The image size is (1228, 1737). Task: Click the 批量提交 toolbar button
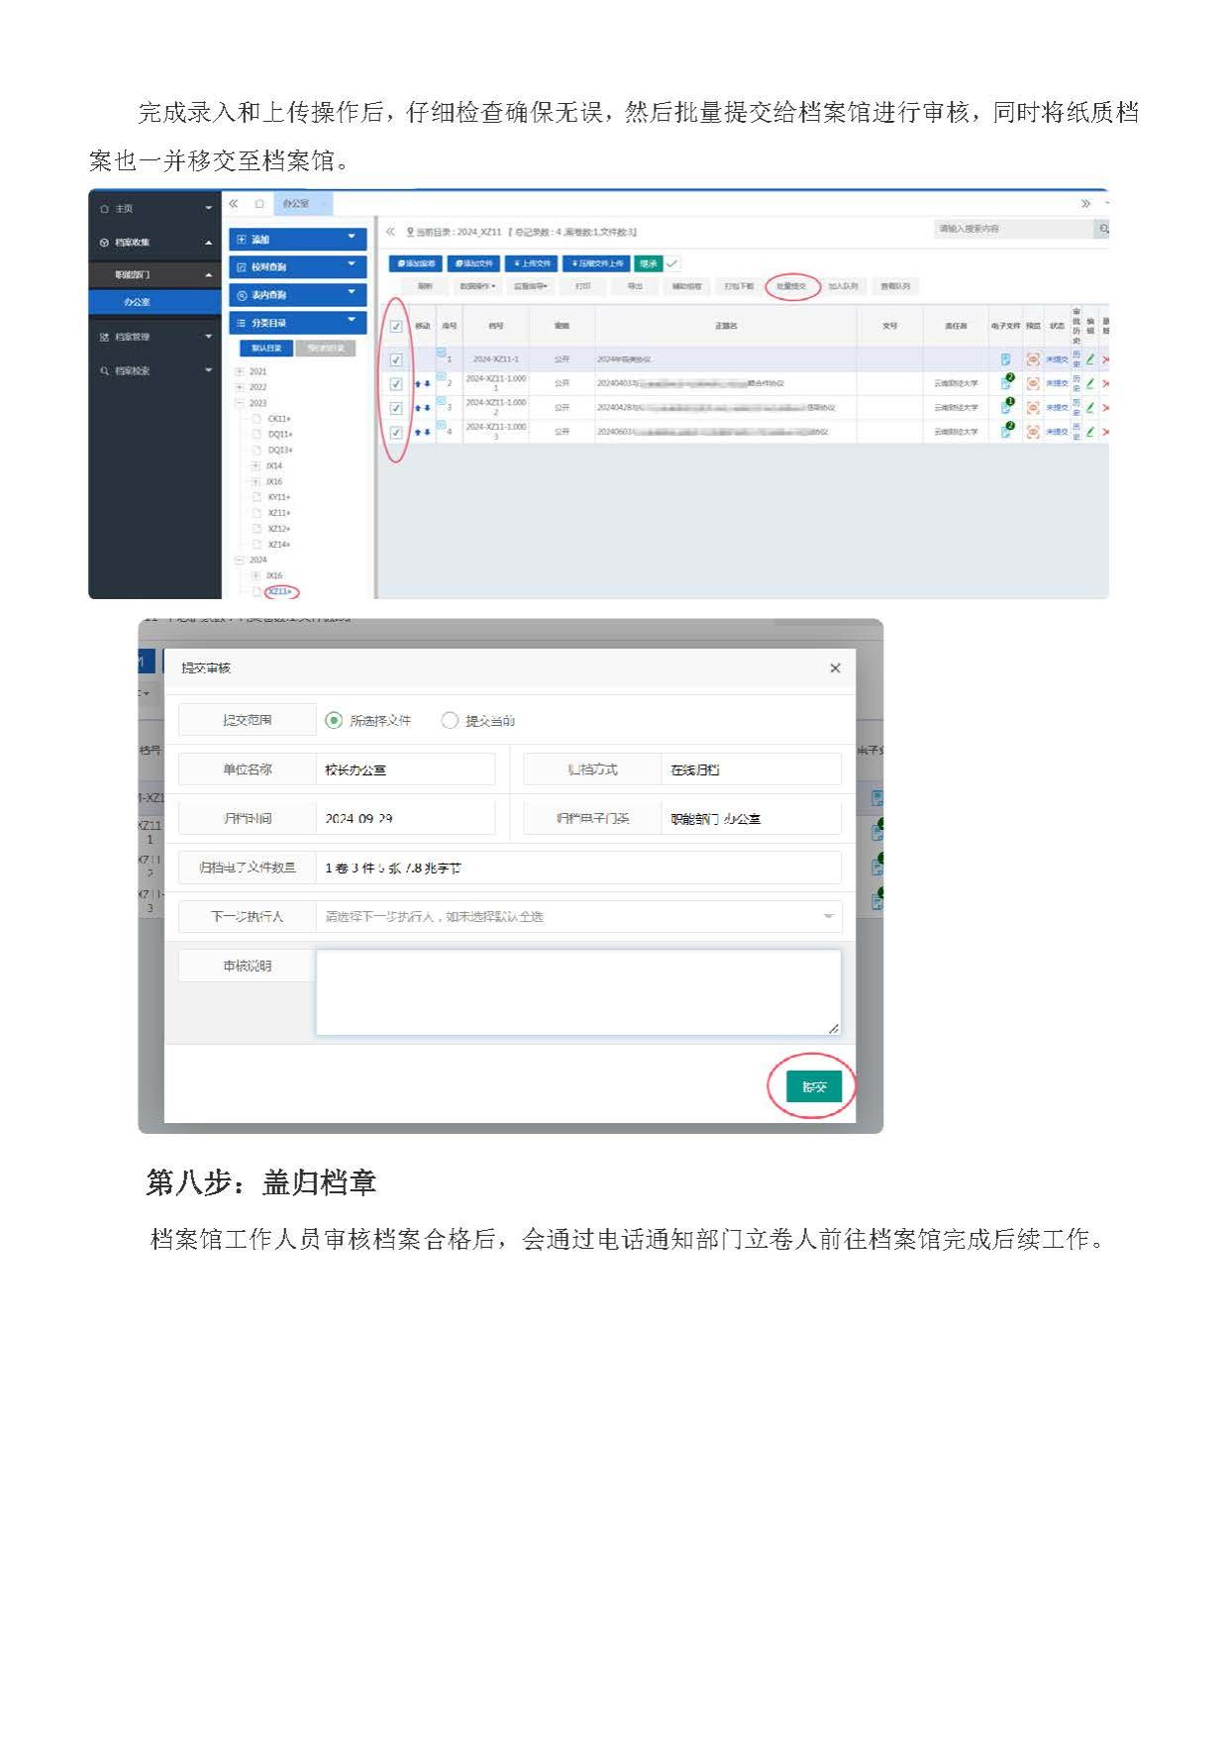(791, 286)
